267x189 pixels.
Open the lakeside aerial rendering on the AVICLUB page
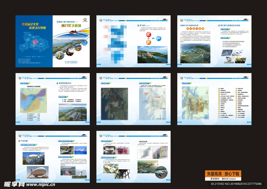click(x=152, y=55)
